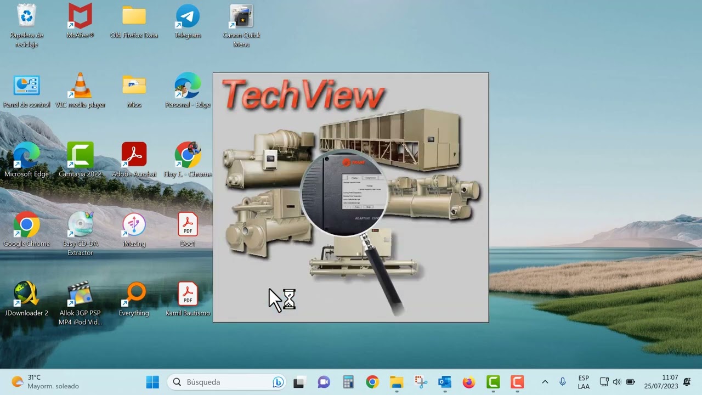Open the weather widget showing 31°C

click(x=45, y=382)
